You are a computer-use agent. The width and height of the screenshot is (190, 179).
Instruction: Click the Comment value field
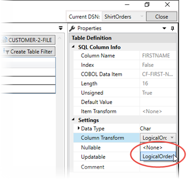[x=158, y=167]
